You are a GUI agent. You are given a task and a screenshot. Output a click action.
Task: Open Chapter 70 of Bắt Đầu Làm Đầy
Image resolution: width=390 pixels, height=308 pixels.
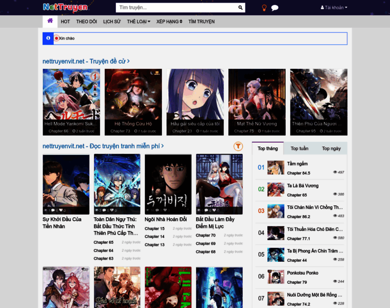(206, 235)
